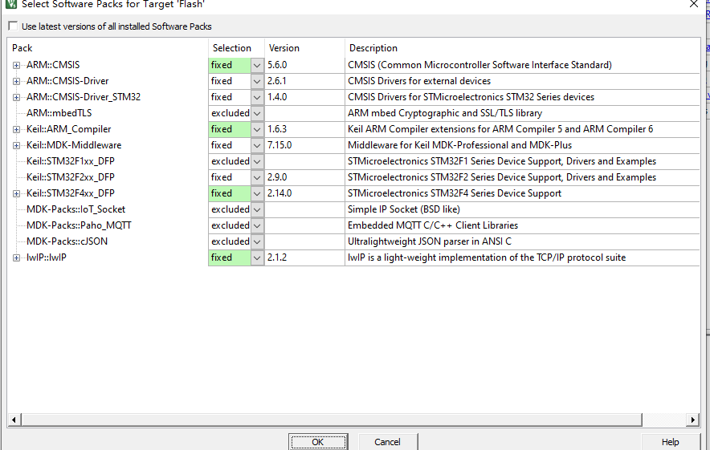Open selection dropdown for lwIP::lwIP
This screenshot has height=450, width=710.
click(x=257, y=257)
